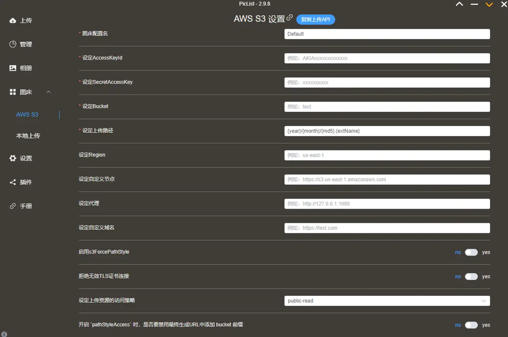This screenshot has height=337, width=508.
Task: Click the upload cloud icon in sidebar
Action: (13, 20)
